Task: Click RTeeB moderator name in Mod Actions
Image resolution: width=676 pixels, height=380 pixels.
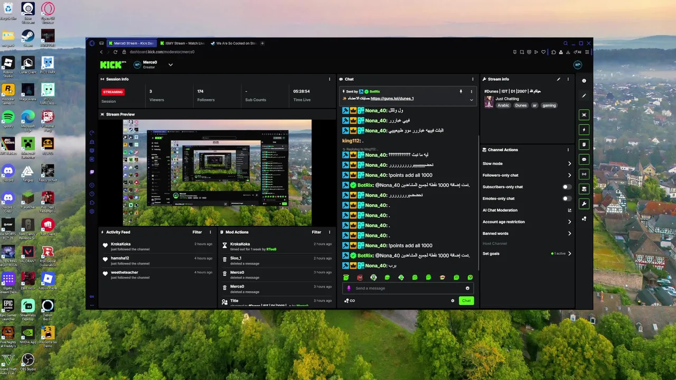Action: (x=271, y=249)
